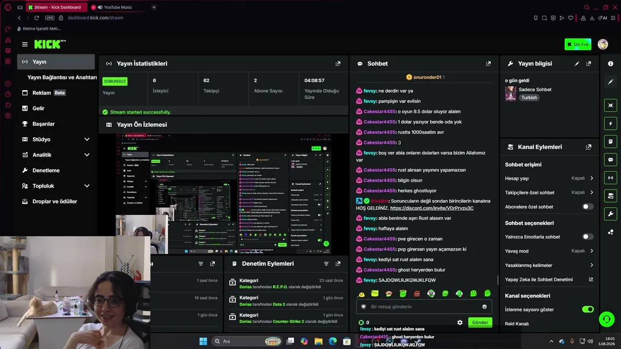Open Opera downloads icon
The width and height of the screenshot is (621, 349).
pyautogui.click(x=592, y=18)
